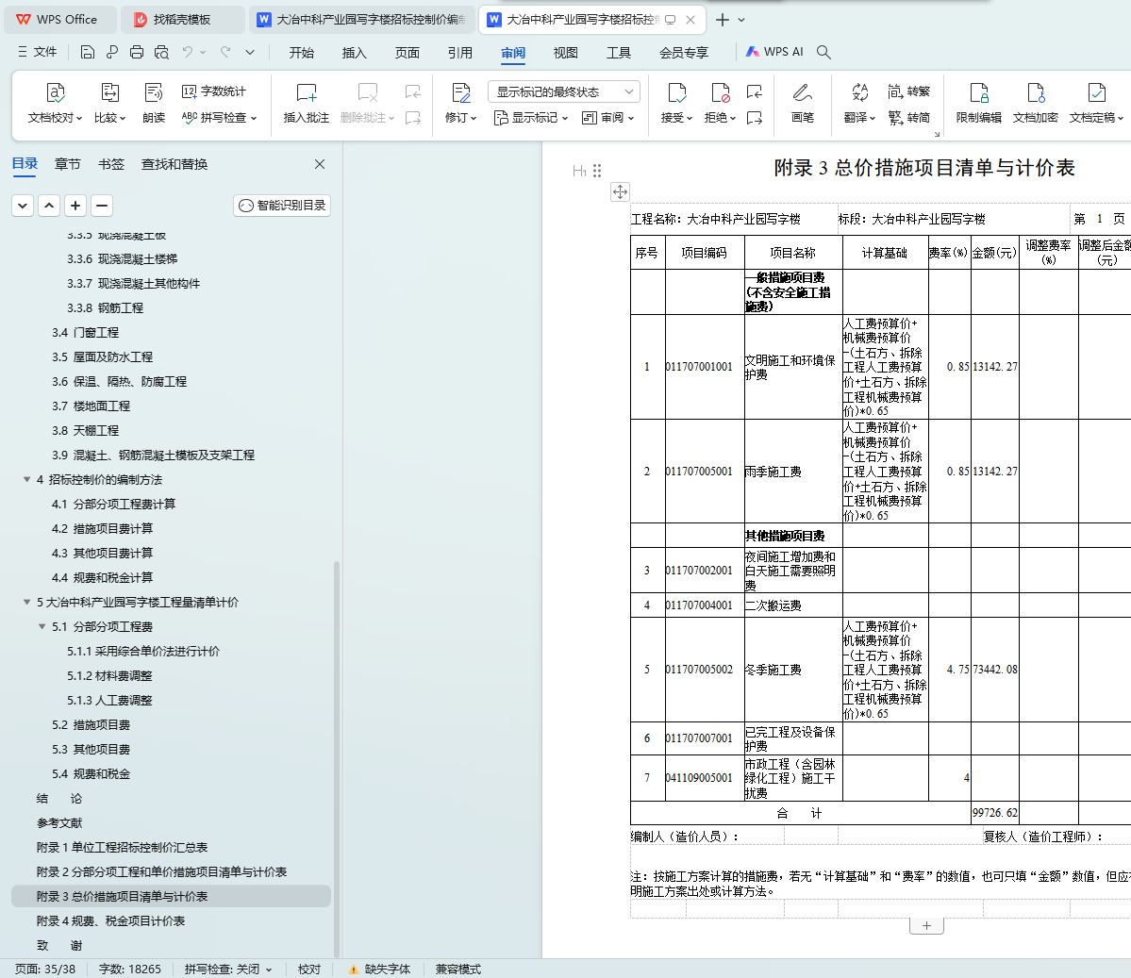Click 插入批注 insert comment
The width and height of the screenshot is (1131, 978).
(x=306, y=103)
